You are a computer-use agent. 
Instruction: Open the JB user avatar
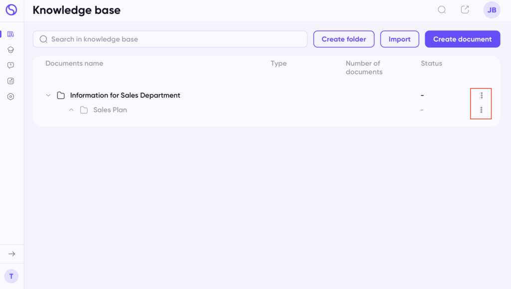coord(492,10)
